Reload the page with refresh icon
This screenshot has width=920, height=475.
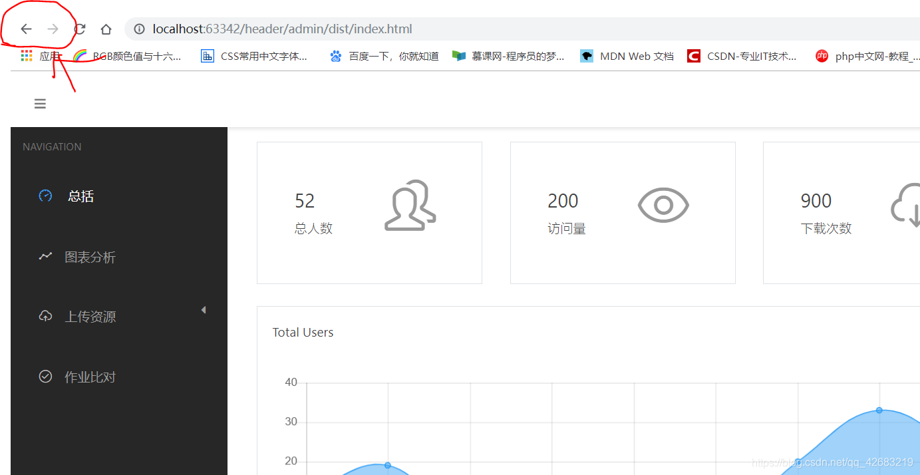pyautogui.click(x=80, y=29)
